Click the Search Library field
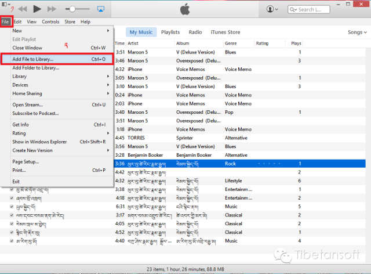 tap(309, 9)
